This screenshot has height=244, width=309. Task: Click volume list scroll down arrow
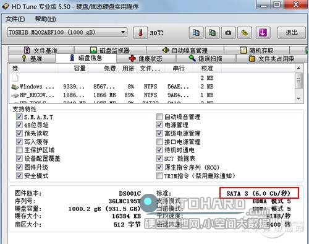(x=298, y=98)
